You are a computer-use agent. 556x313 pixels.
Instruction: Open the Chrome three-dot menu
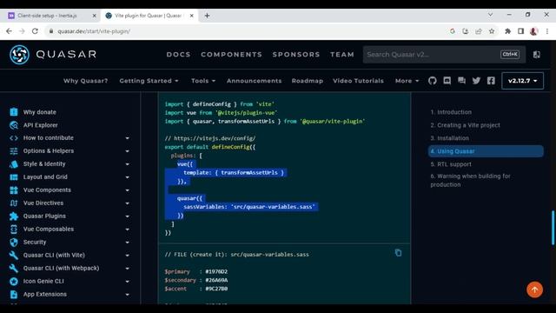click(546, 31)
